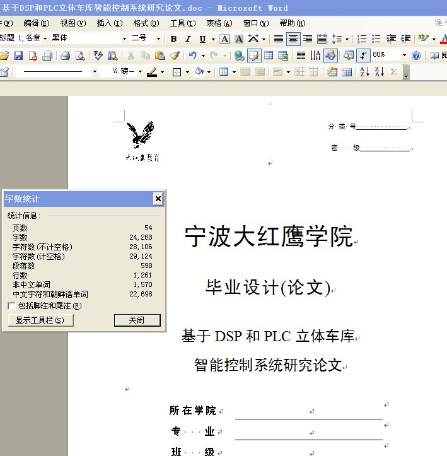Undo the last action

(x=192, y=56)
